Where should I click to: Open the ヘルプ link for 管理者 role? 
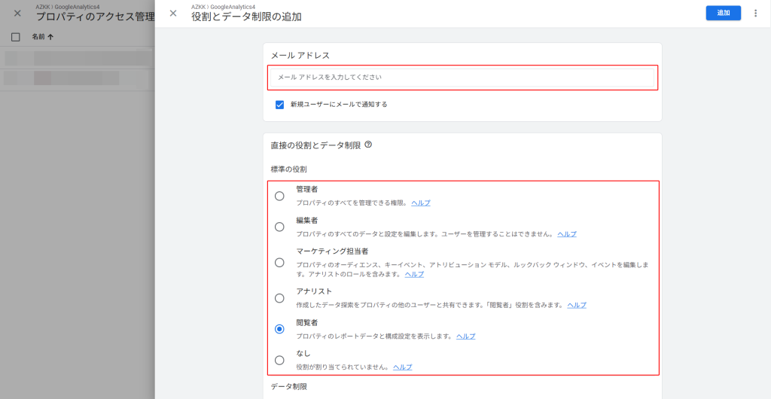click(x=420, y=203)
